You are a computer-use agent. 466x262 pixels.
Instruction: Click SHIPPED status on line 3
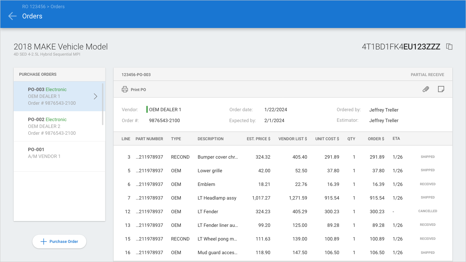[428, 157]
